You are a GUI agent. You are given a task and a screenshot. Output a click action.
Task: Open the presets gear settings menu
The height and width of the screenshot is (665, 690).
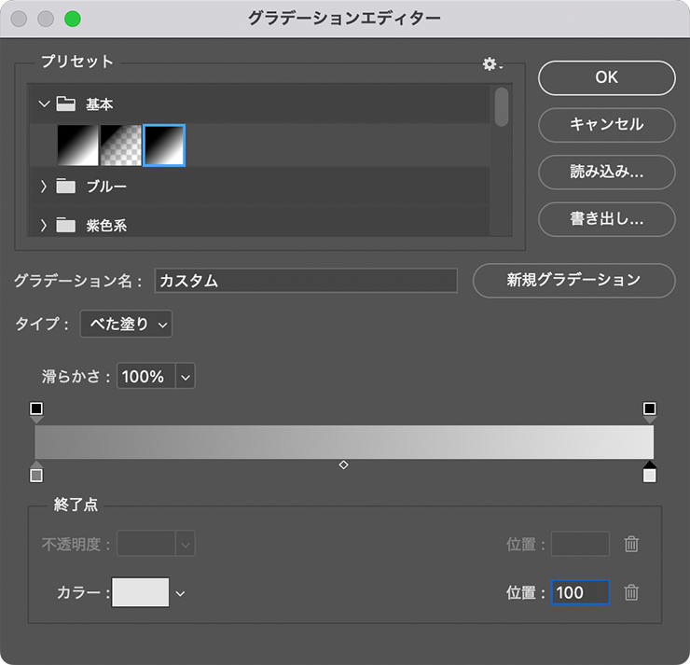[490, 63]
